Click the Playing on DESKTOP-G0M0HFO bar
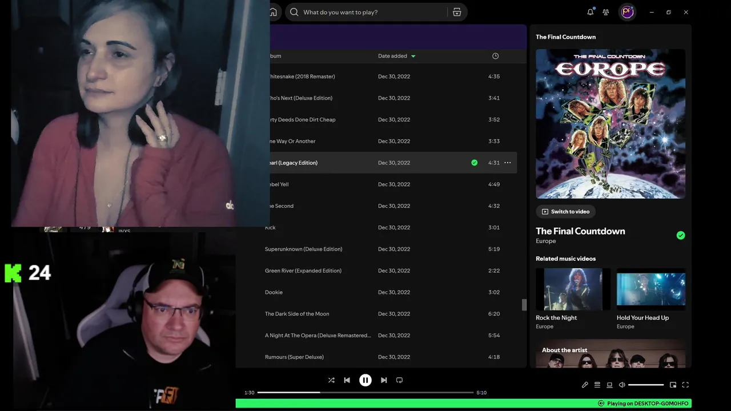Viewport: 731px width, 411px height. 464,404
